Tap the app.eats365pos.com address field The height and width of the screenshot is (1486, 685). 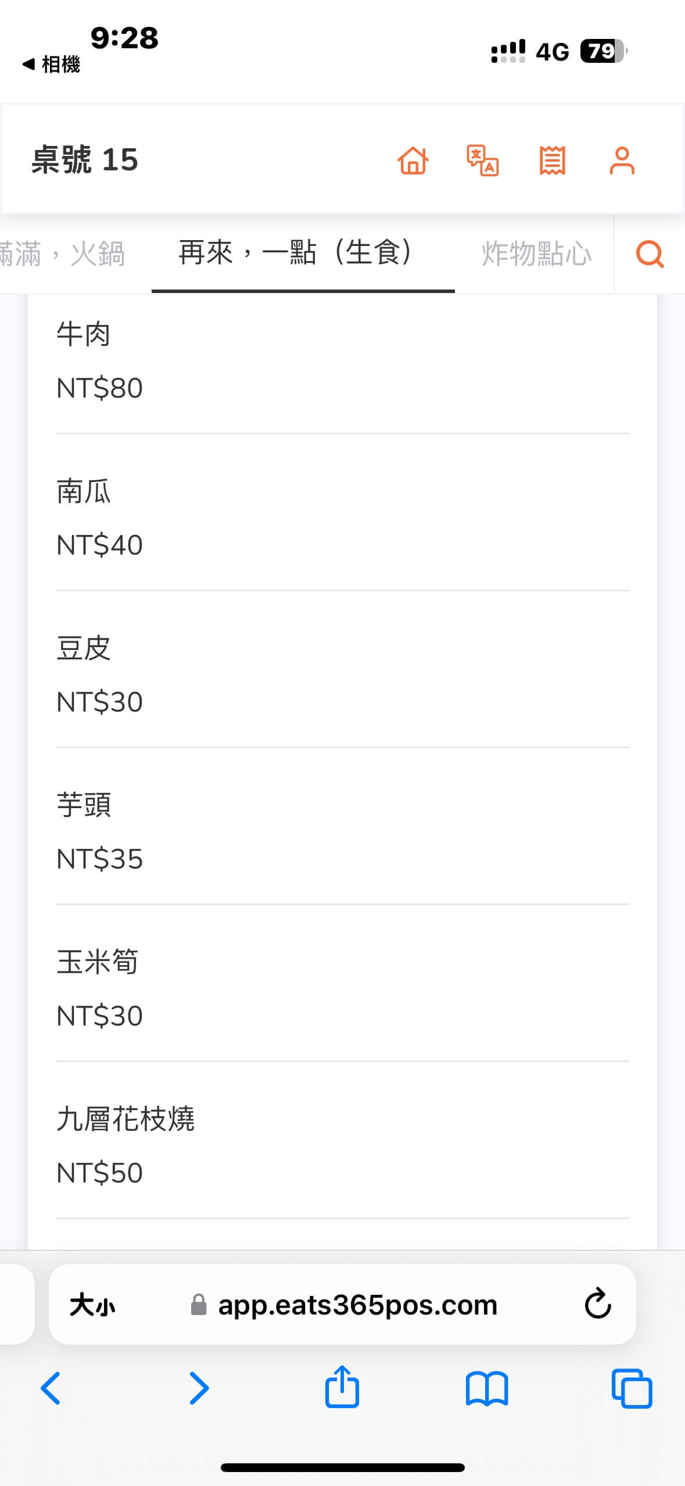click(x=357, y=1305)
